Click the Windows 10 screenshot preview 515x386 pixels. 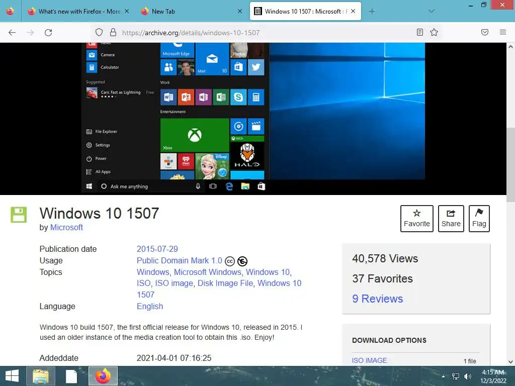pyautogui.click(x=253, y=118)
